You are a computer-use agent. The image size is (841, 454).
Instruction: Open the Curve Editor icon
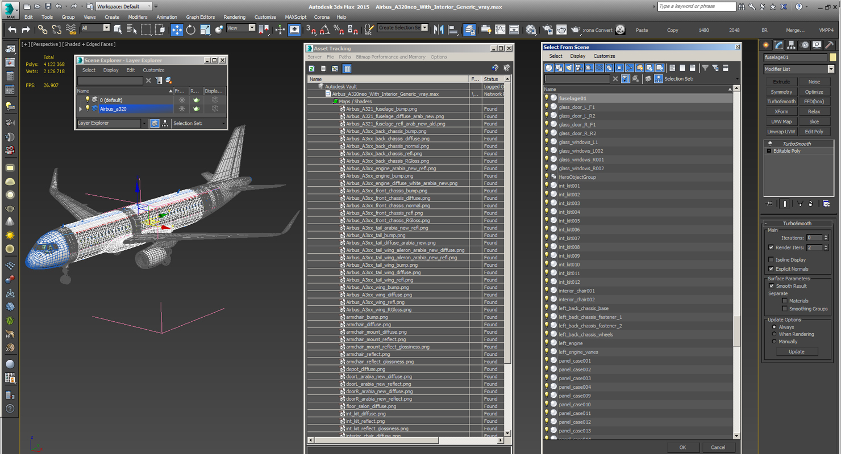500,30
